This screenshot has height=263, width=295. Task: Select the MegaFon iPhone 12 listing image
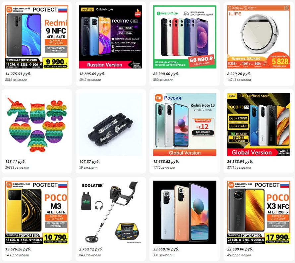pos(185,37)
